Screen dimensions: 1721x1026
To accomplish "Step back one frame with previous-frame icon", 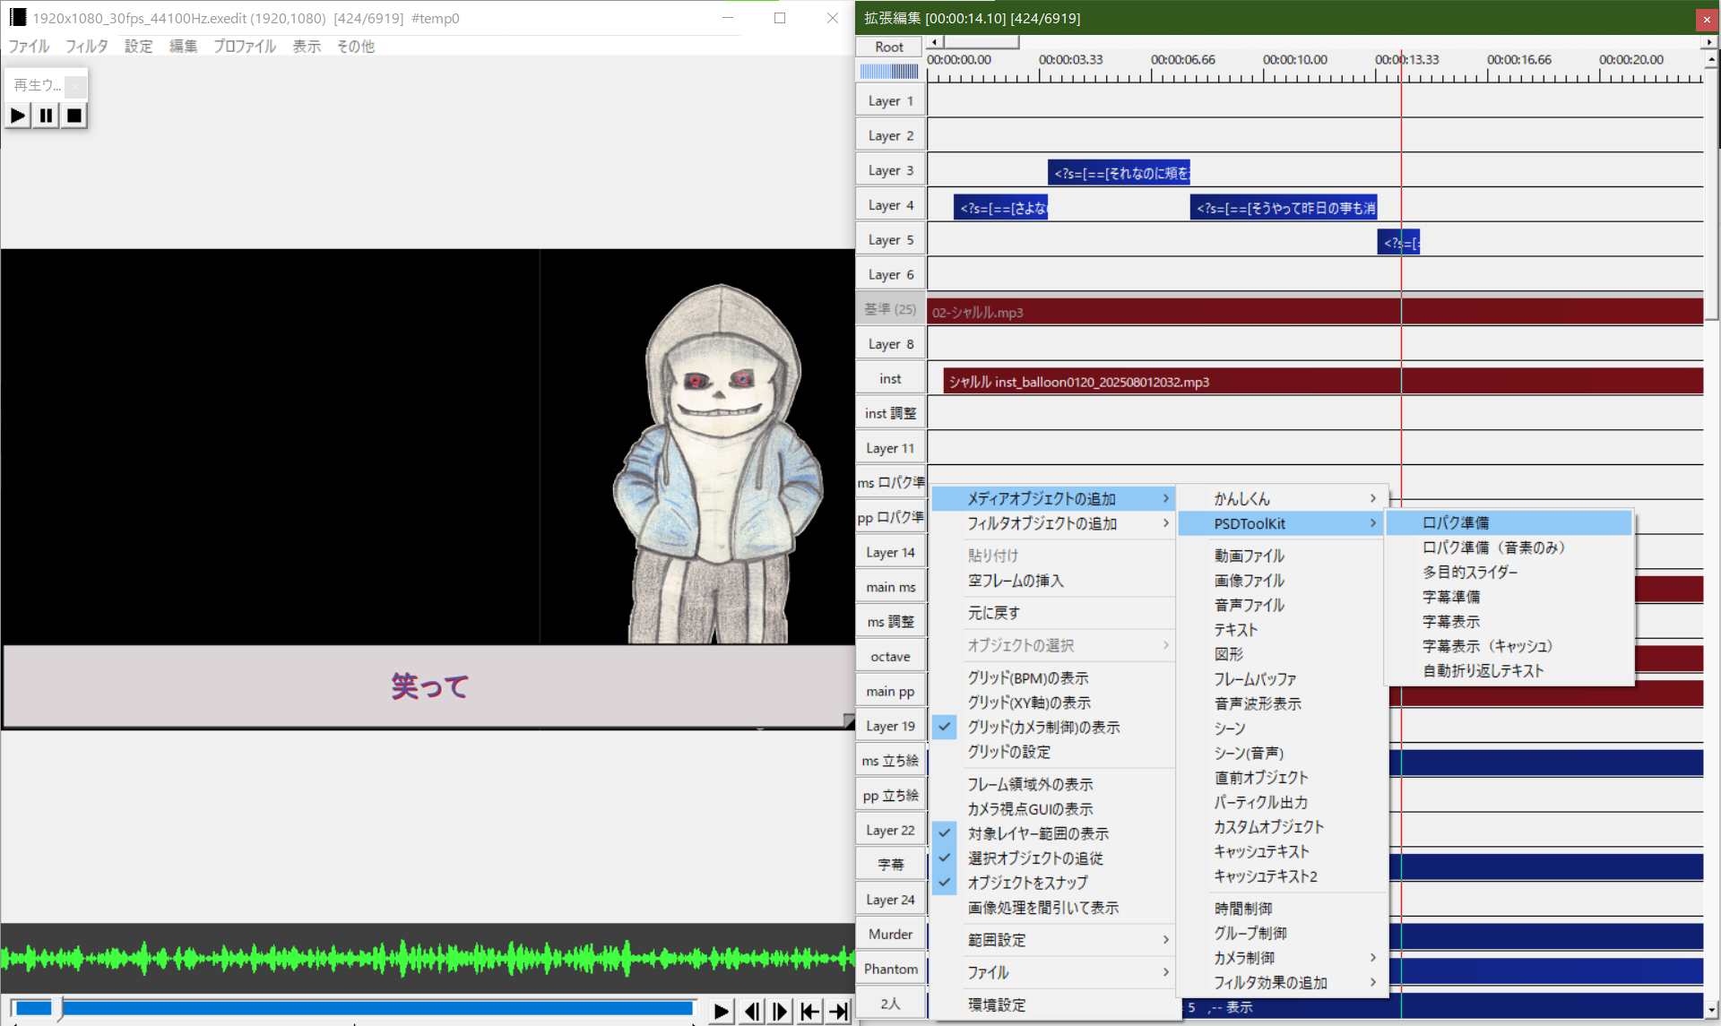I will pos(752,1012).
